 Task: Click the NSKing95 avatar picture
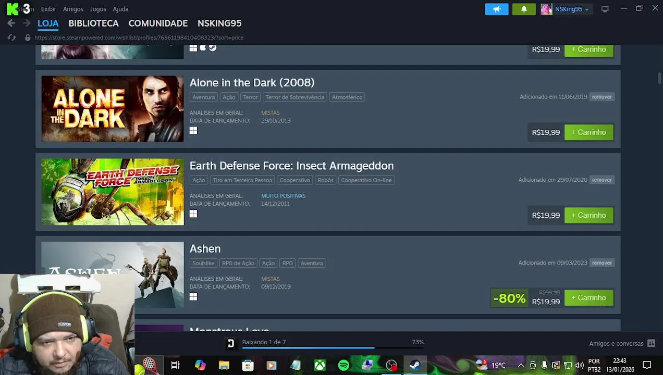[546, 9]
